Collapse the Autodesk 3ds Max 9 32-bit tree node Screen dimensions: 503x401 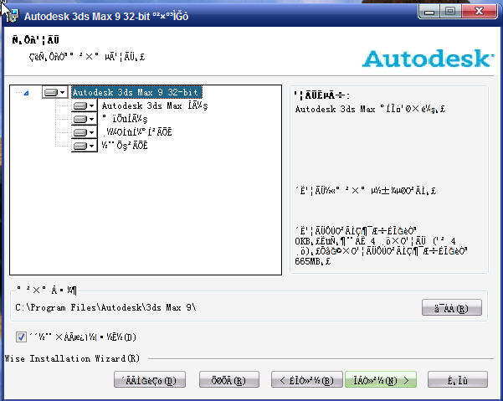[26, 93]
